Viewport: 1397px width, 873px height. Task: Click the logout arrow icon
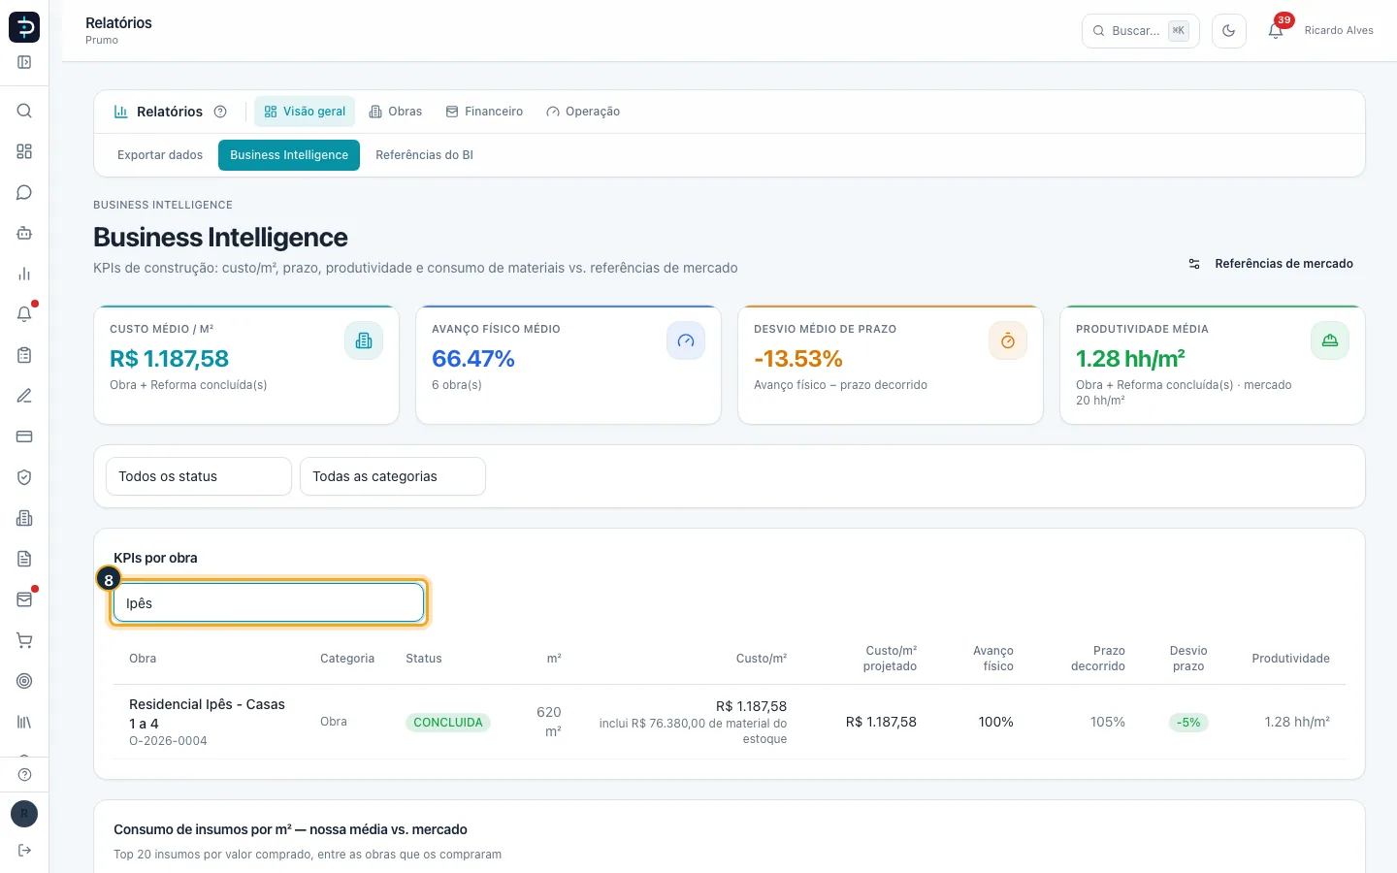pyautogui.click(x=24, y=851)
